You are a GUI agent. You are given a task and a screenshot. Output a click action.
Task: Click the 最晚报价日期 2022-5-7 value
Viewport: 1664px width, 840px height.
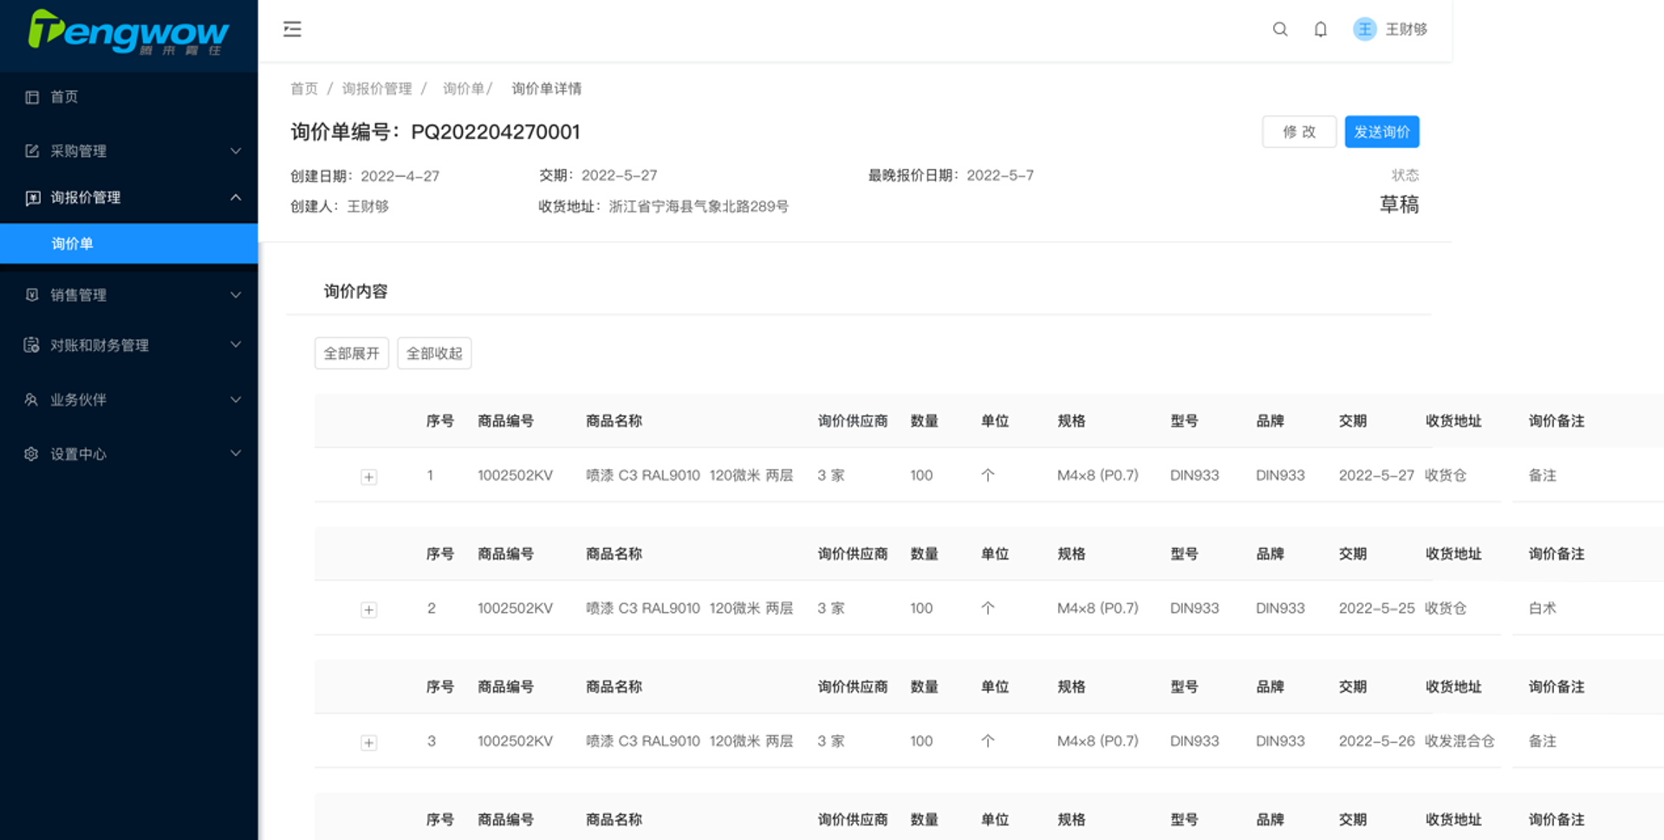pyautogui.click(x=1000, y=175)
